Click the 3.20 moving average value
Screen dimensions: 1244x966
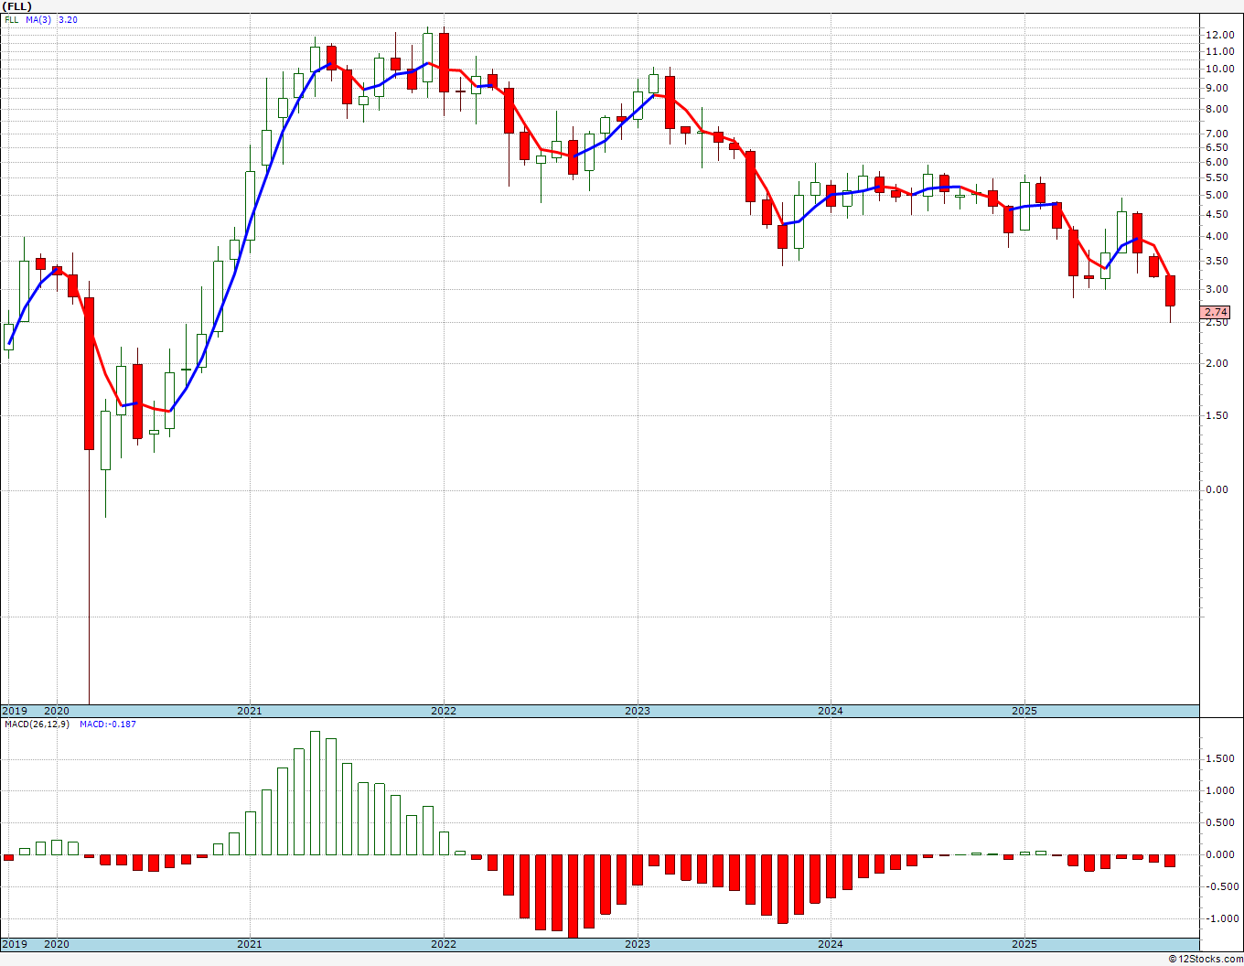68,18
